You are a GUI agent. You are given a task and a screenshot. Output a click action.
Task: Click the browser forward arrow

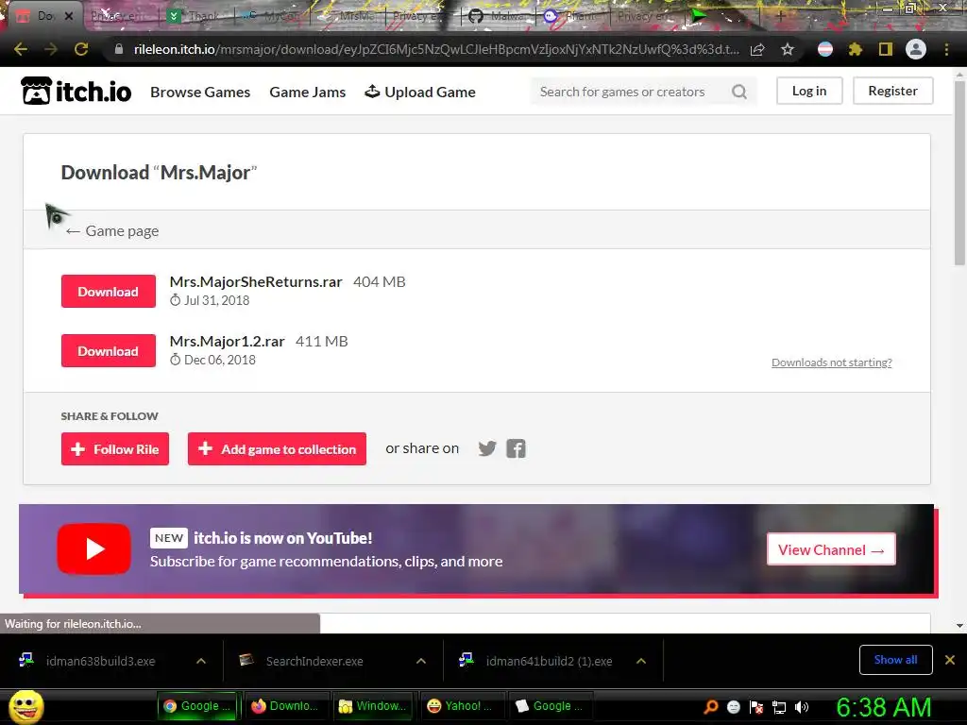51,49
